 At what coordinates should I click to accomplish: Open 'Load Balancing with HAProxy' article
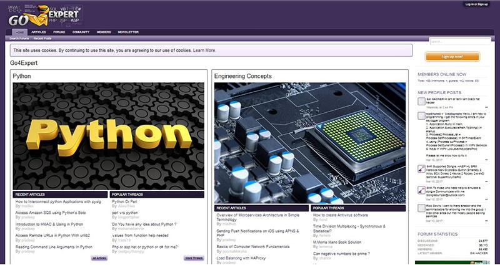(241, 258)
